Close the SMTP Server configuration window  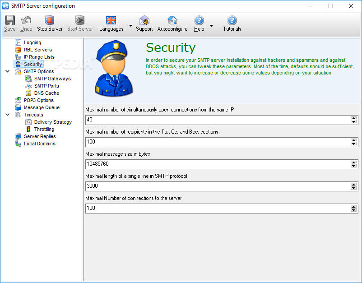(351, 6)
